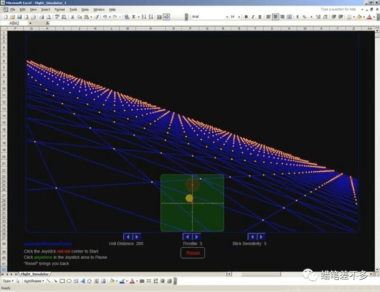Viewport: 380px width, 292px height.
Task: Click the Paste clipboard icon
Action: [86, 17]
